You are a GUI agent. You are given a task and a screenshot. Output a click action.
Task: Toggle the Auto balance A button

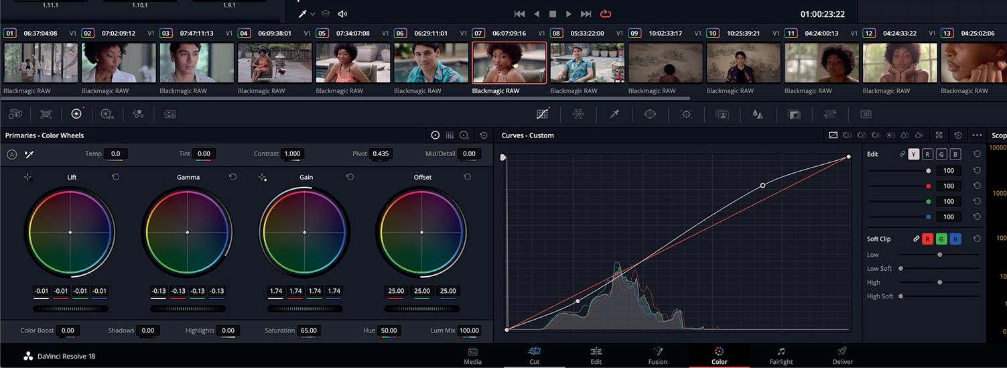pyautogui.click(x=11, y=154)
